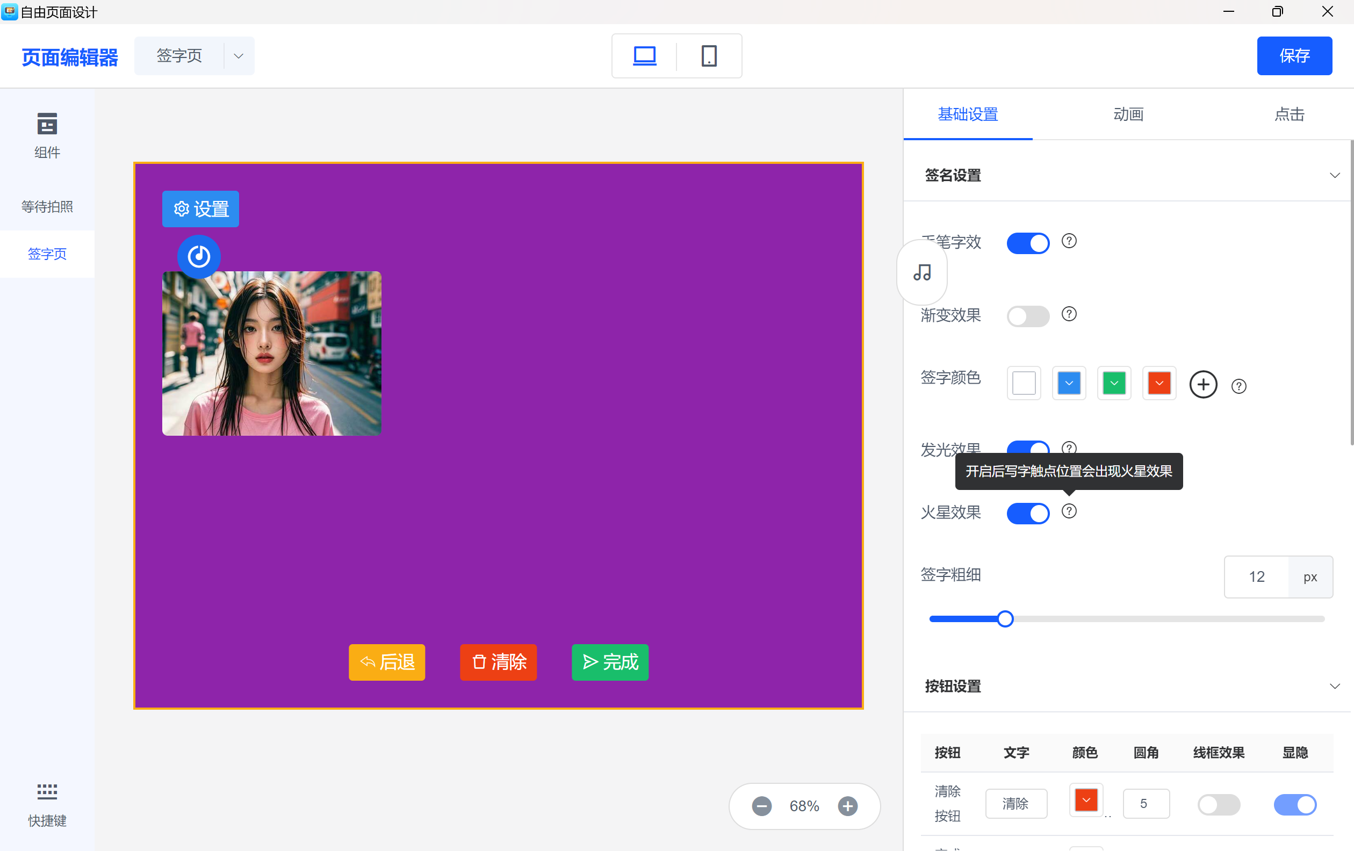Viewport: 1354px width, 851px height.
Task: Click the floating music note icon
Action: tap(922, 272)
